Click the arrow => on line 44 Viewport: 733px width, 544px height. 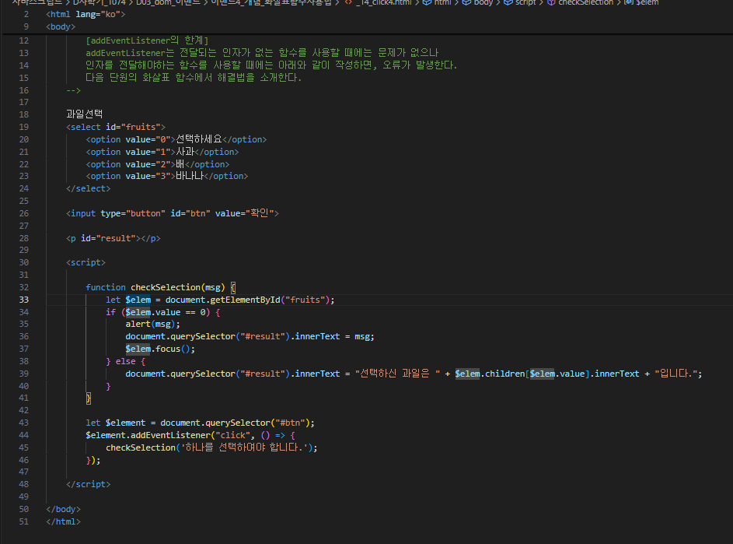(280, 435)
